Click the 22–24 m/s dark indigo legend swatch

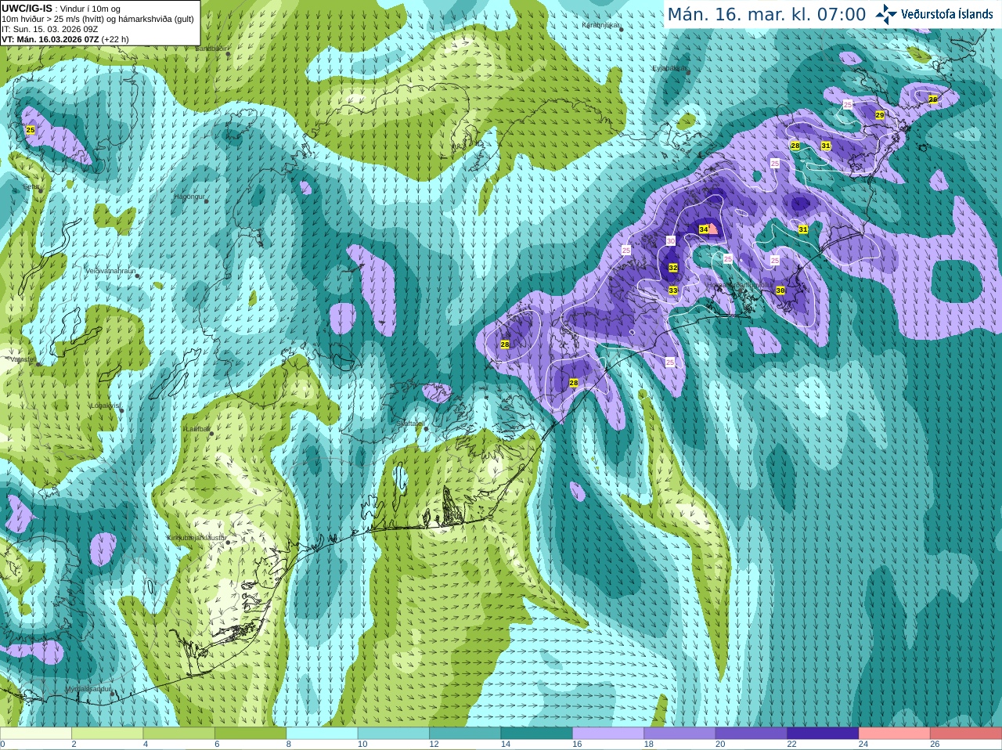pos(823,733)
